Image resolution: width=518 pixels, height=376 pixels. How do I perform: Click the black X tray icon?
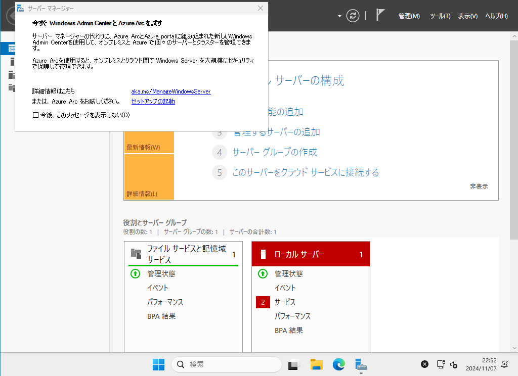(x=424, y=364)
